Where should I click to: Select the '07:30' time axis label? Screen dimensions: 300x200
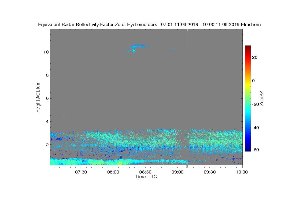81,172
